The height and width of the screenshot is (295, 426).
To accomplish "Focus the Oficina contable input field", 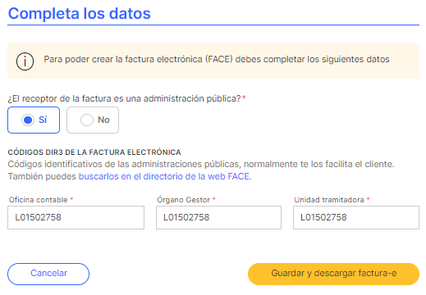I will pos(76,217).
